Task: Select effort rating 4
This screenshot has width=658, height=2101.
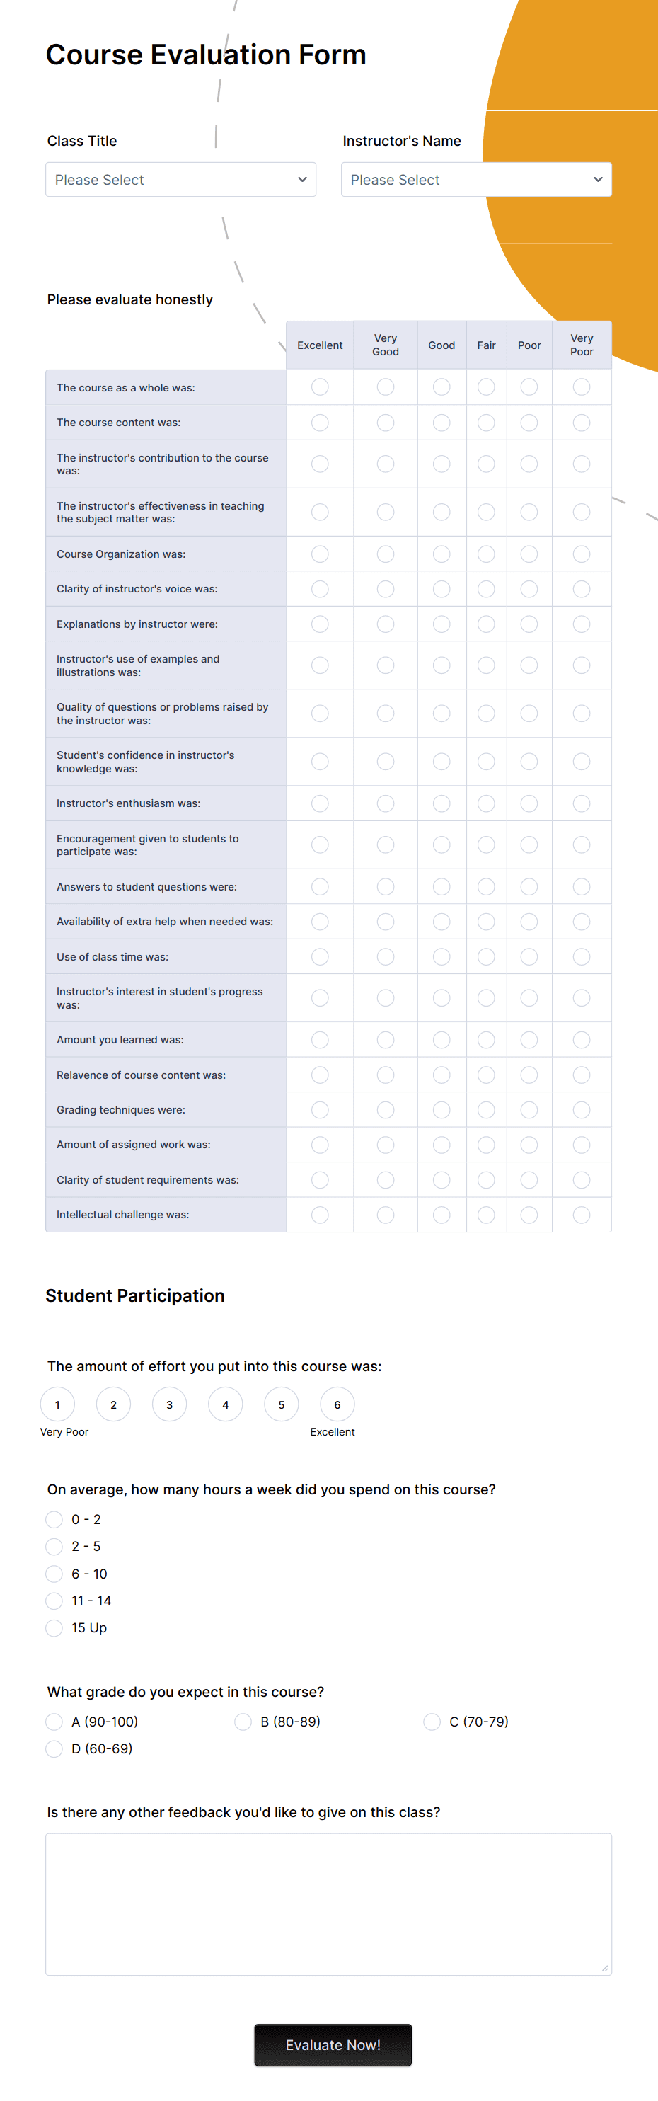Action: point(225,1404)
